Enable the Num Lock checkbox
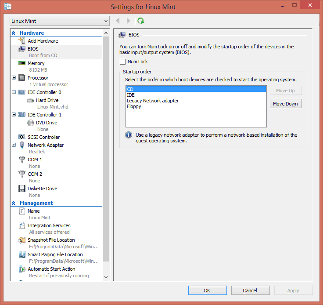This screenshot has height=305, width=323. click(122, 62)
